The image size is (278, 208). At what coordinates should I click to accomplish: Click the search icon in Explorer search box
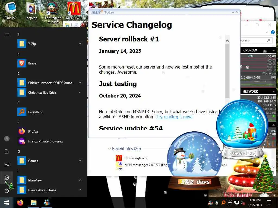click(x=268, y=41)
